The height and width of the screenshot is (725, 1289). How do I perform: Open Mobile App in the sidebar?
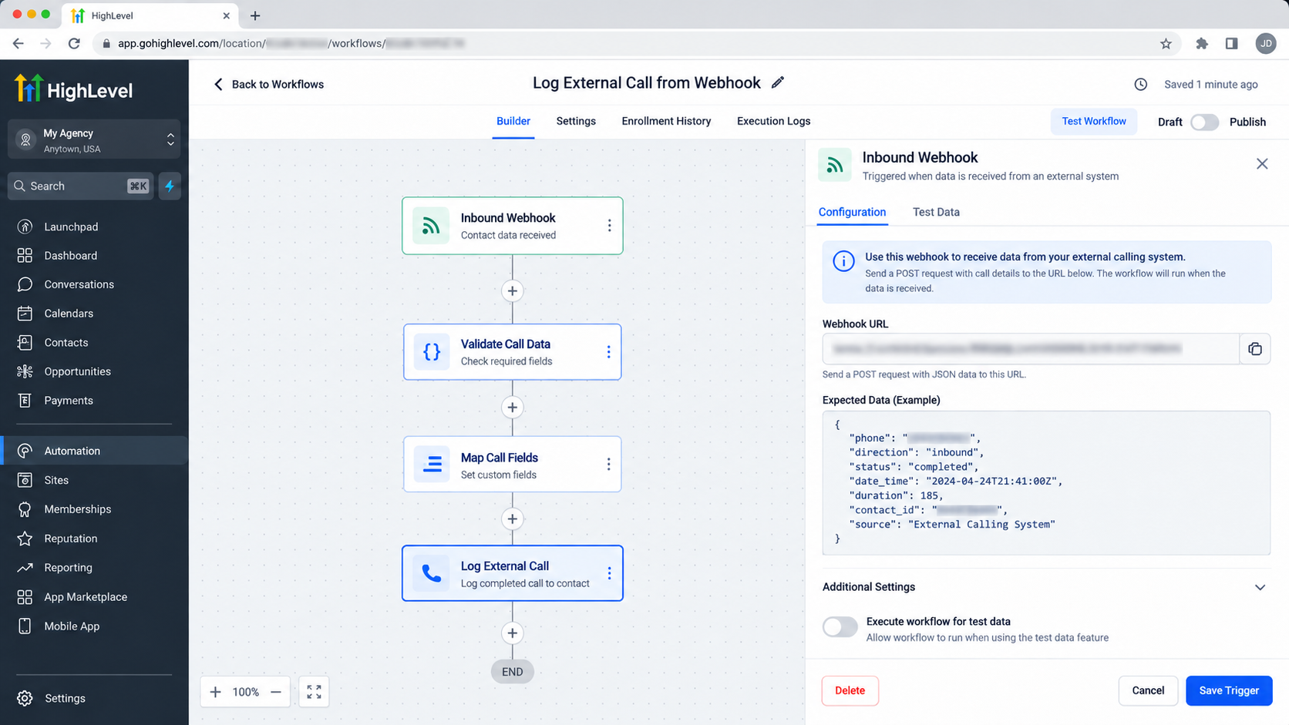(x=94, y=626)
